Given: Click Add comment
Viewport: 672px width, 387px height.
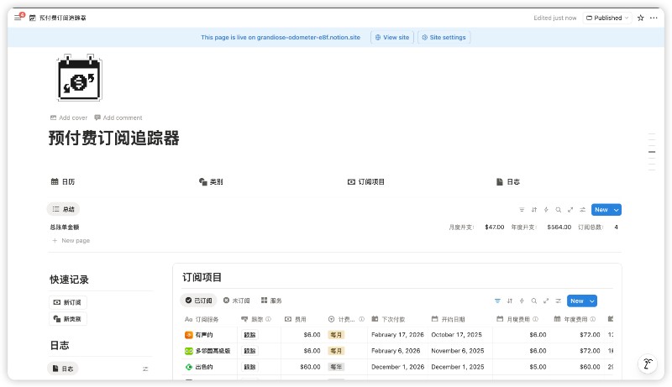Looking at the screenshot, I should tap(118, 118).
